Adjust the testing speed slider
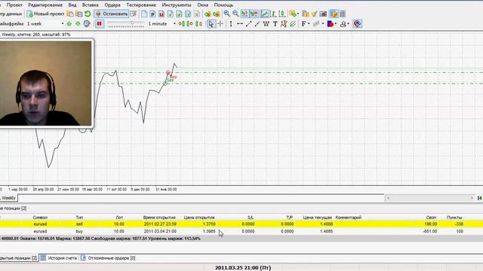 point(126,23)
